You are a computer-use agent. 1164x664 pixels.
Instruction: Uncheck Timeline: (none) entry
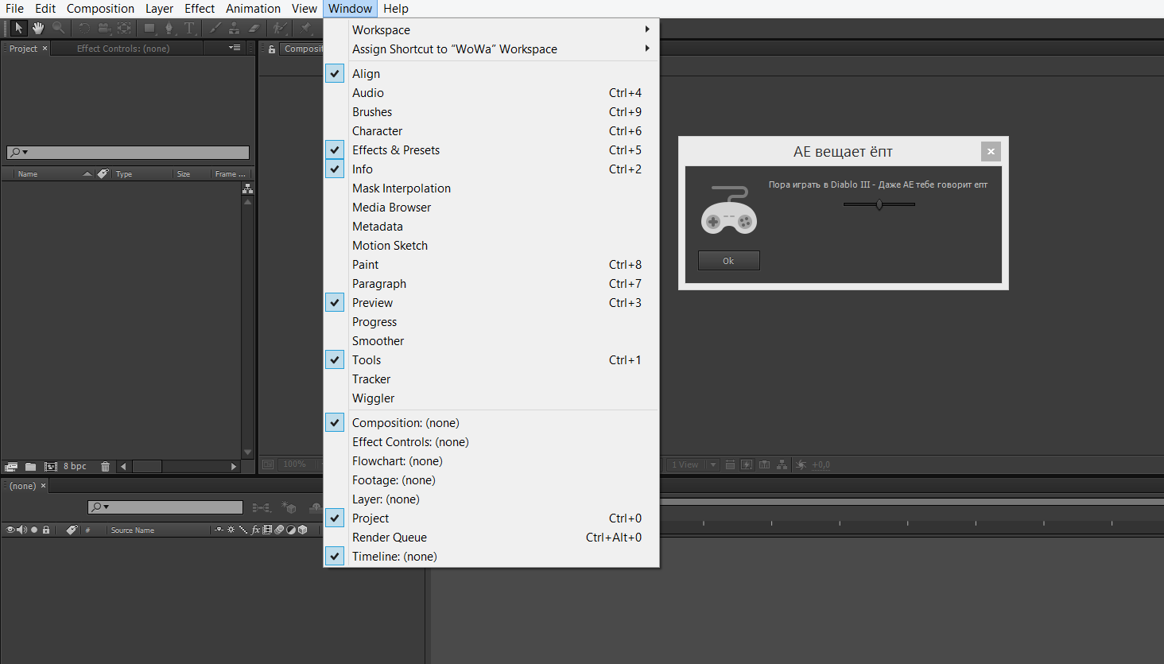(335, 556)
